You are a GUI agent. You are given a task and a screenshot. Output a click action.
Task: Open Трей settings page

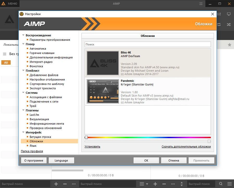[33, 106]
